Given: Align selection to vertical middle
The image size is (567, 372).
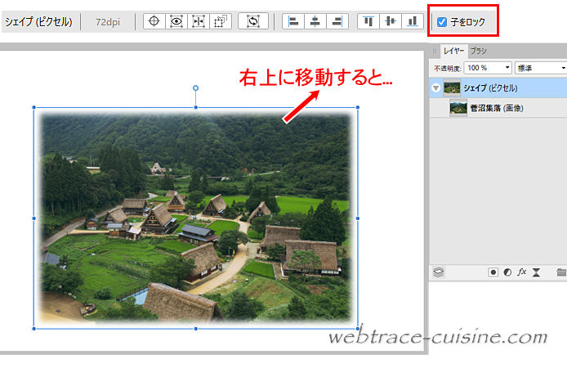Looking at the screenshot, I should 390,21.
